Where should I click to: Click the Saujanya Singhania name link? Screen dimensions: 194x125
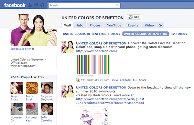[47, 98]
